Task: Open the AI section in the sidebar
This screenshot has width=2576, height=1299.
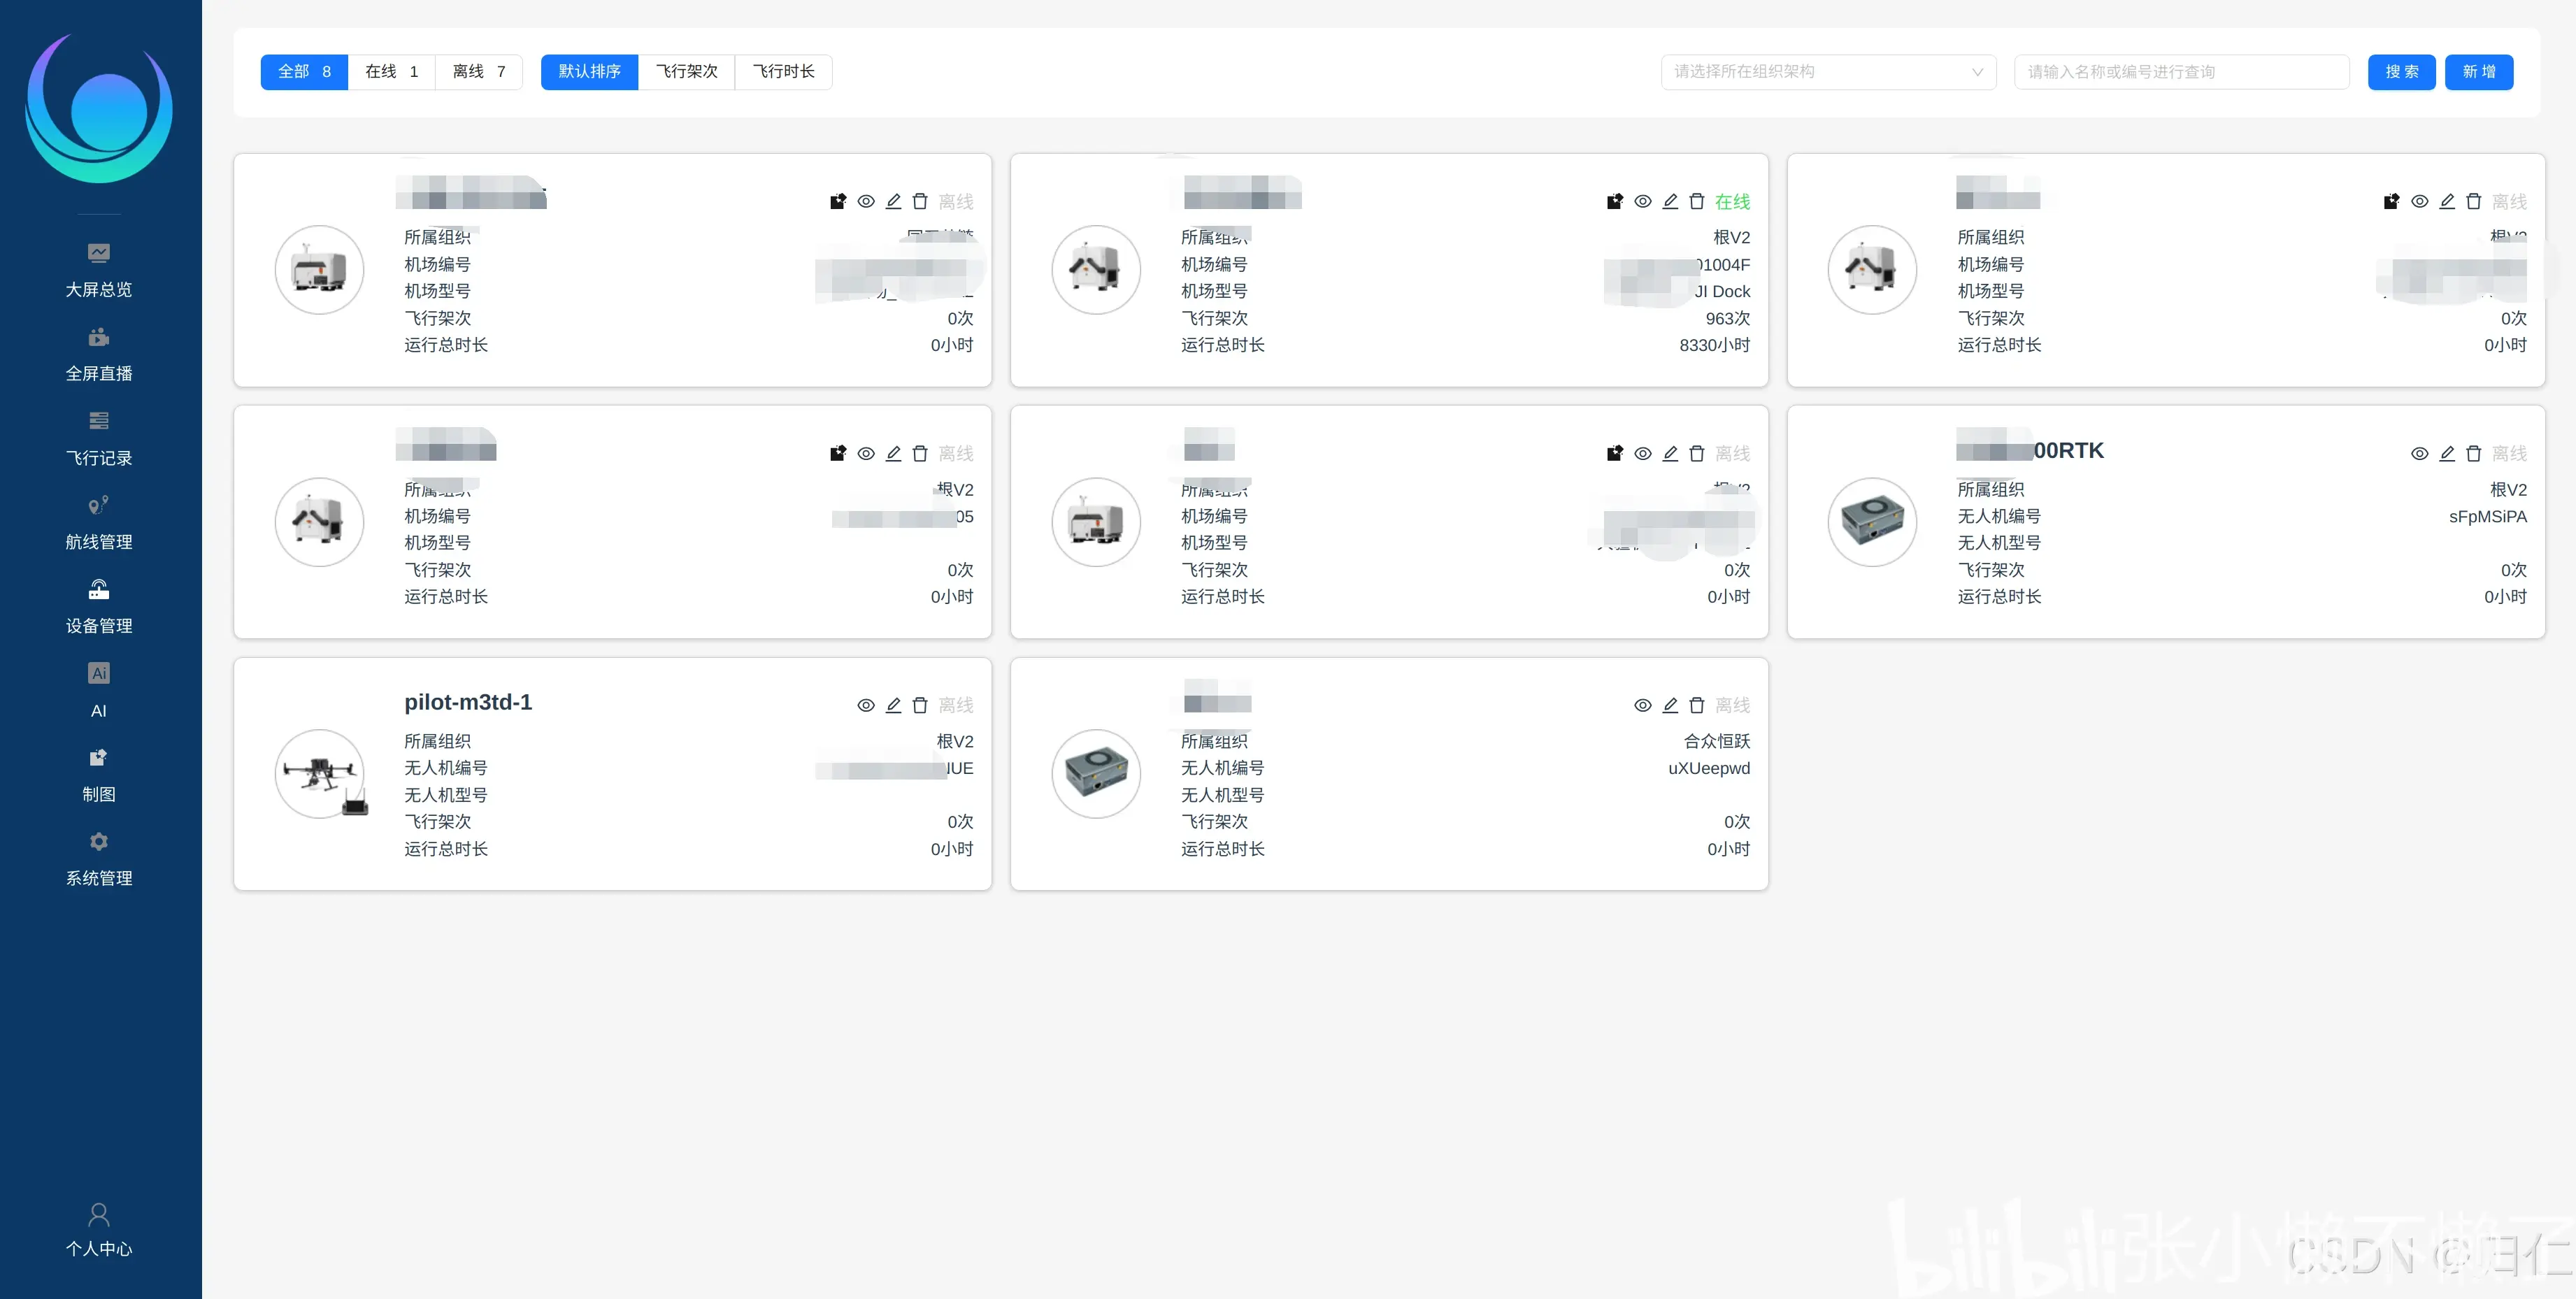Action: pos(98,691)
